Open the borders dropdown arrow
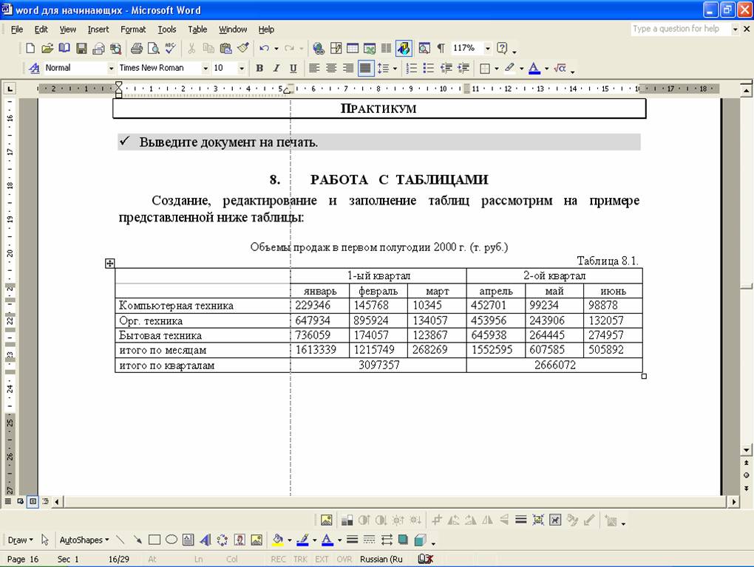Viewport: 754px width, 567px height. (496, 68)
